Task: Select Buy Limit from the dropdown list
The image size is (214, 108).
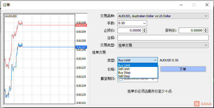Action: 137,65
